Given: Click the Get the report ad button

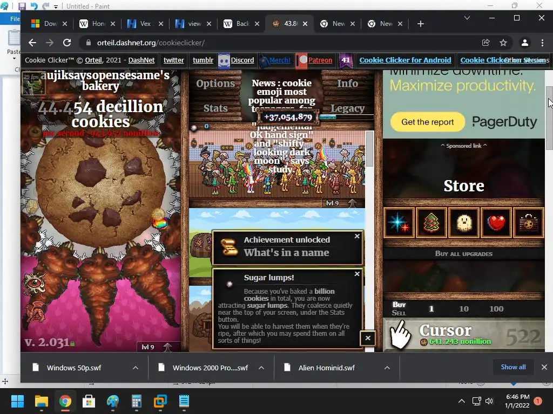Looking at the screenshot, I should [x=428, y=122].
